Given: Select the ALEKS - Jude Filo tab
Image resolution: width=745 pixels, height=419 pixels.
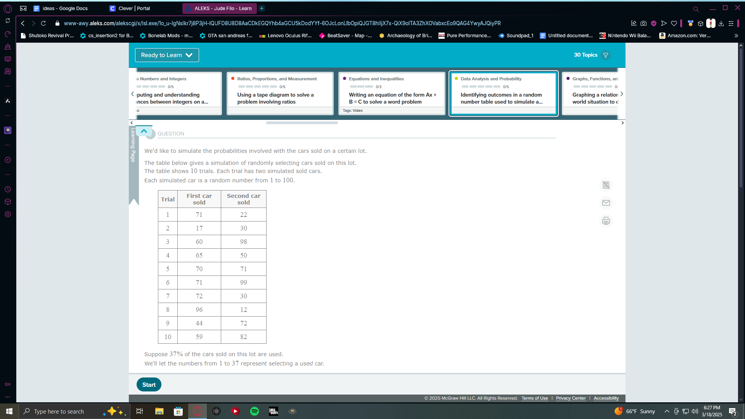Looking at the screenshot, I should (x=219, y=8).
